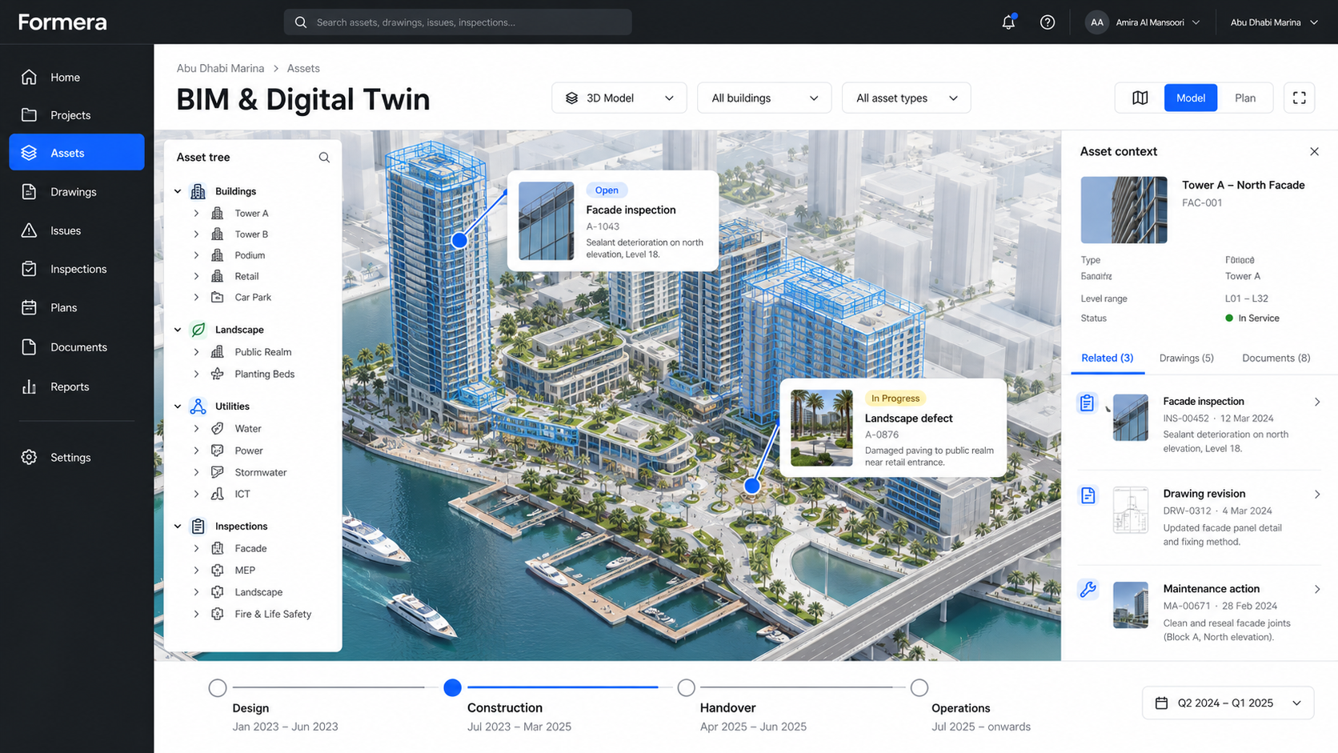Select the Operations phase marker
This screenshot has width=1338, height=753.
click(x=919, y=687)
